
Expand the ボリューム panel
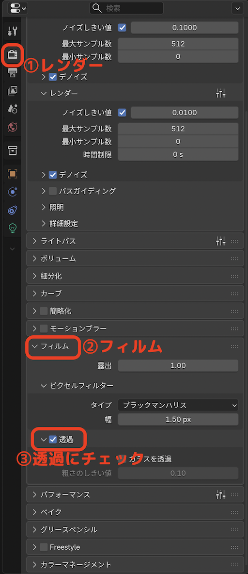point(35,259)
